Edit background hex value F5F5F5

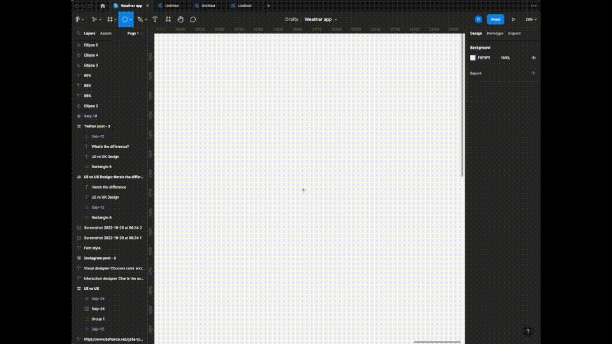[484, 58]
